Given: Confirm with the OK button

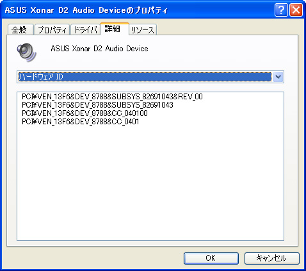Looking at the screenshot, I should pos(211,258).
